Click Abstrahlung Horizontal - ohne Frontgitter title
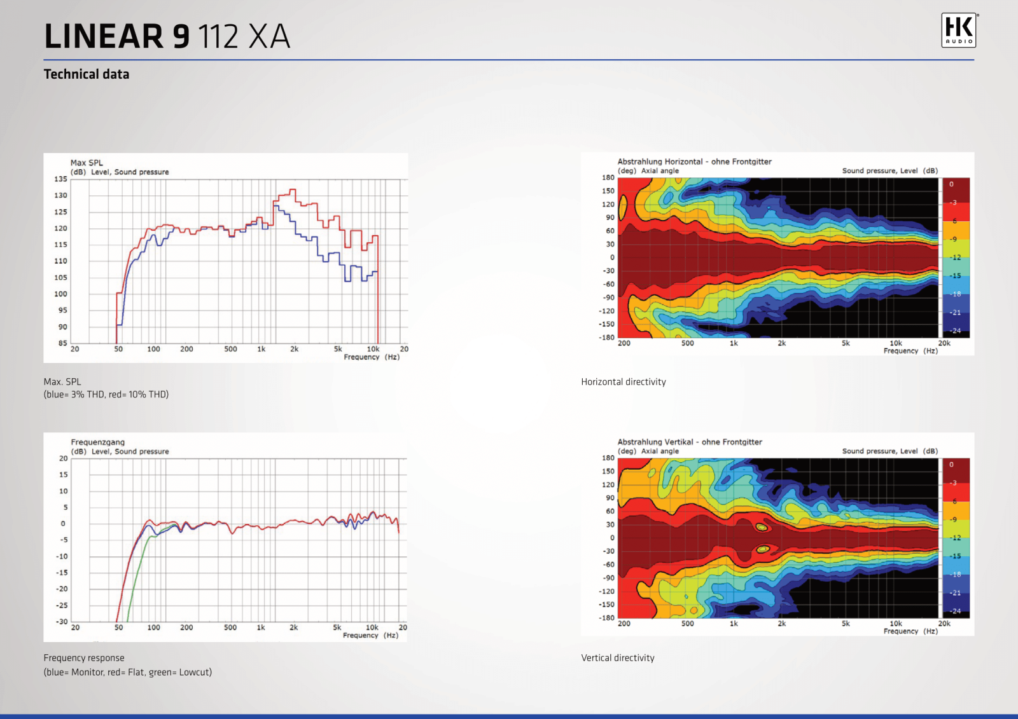Image resolution: width=1018 pixels, height=719 pixels. (695, 161)
